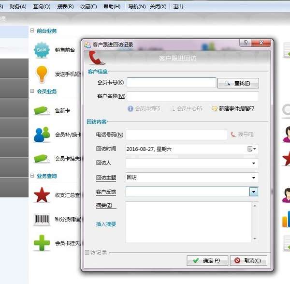Screen dimensions: 290x284
Task: Expand the 客户反馈 dropdown arrow
Action: coord(254,192)
